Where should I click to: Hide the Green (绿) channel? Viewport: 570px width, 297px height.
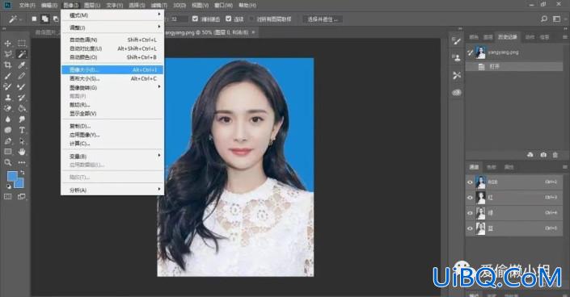[x=470, y=213]
